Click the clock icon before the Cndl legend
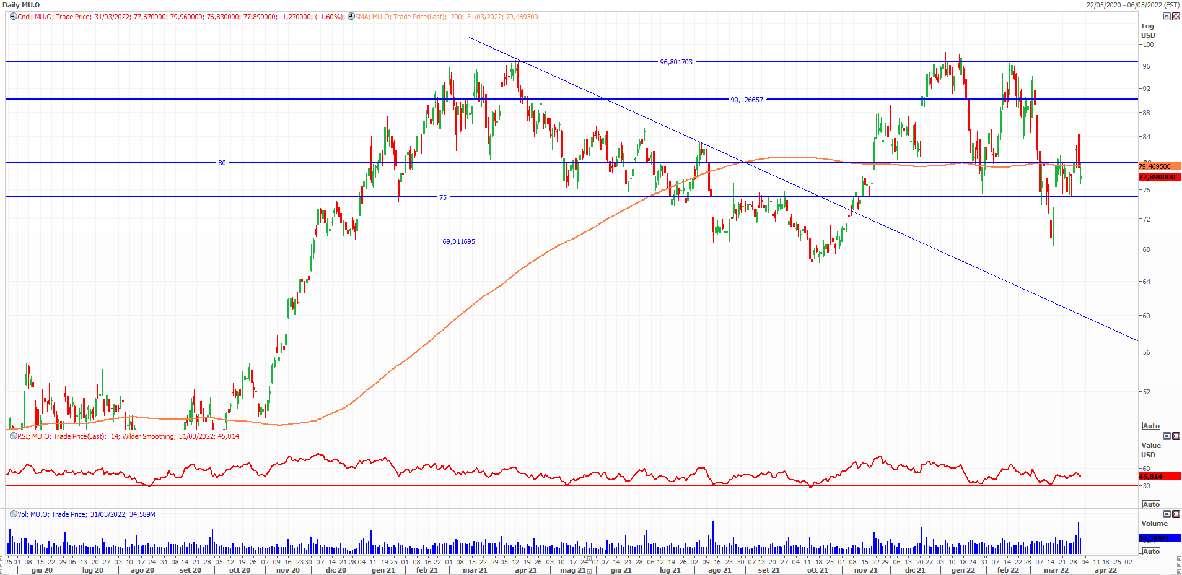This screenshot has width=1182, height=575. coord(13,17)
